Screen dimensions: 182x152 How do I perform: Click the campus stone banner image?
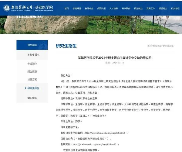click(x=91, y=25)
